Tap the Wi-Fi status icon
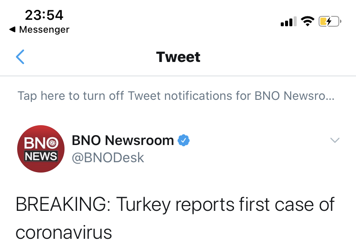 [x=307, y=21]
